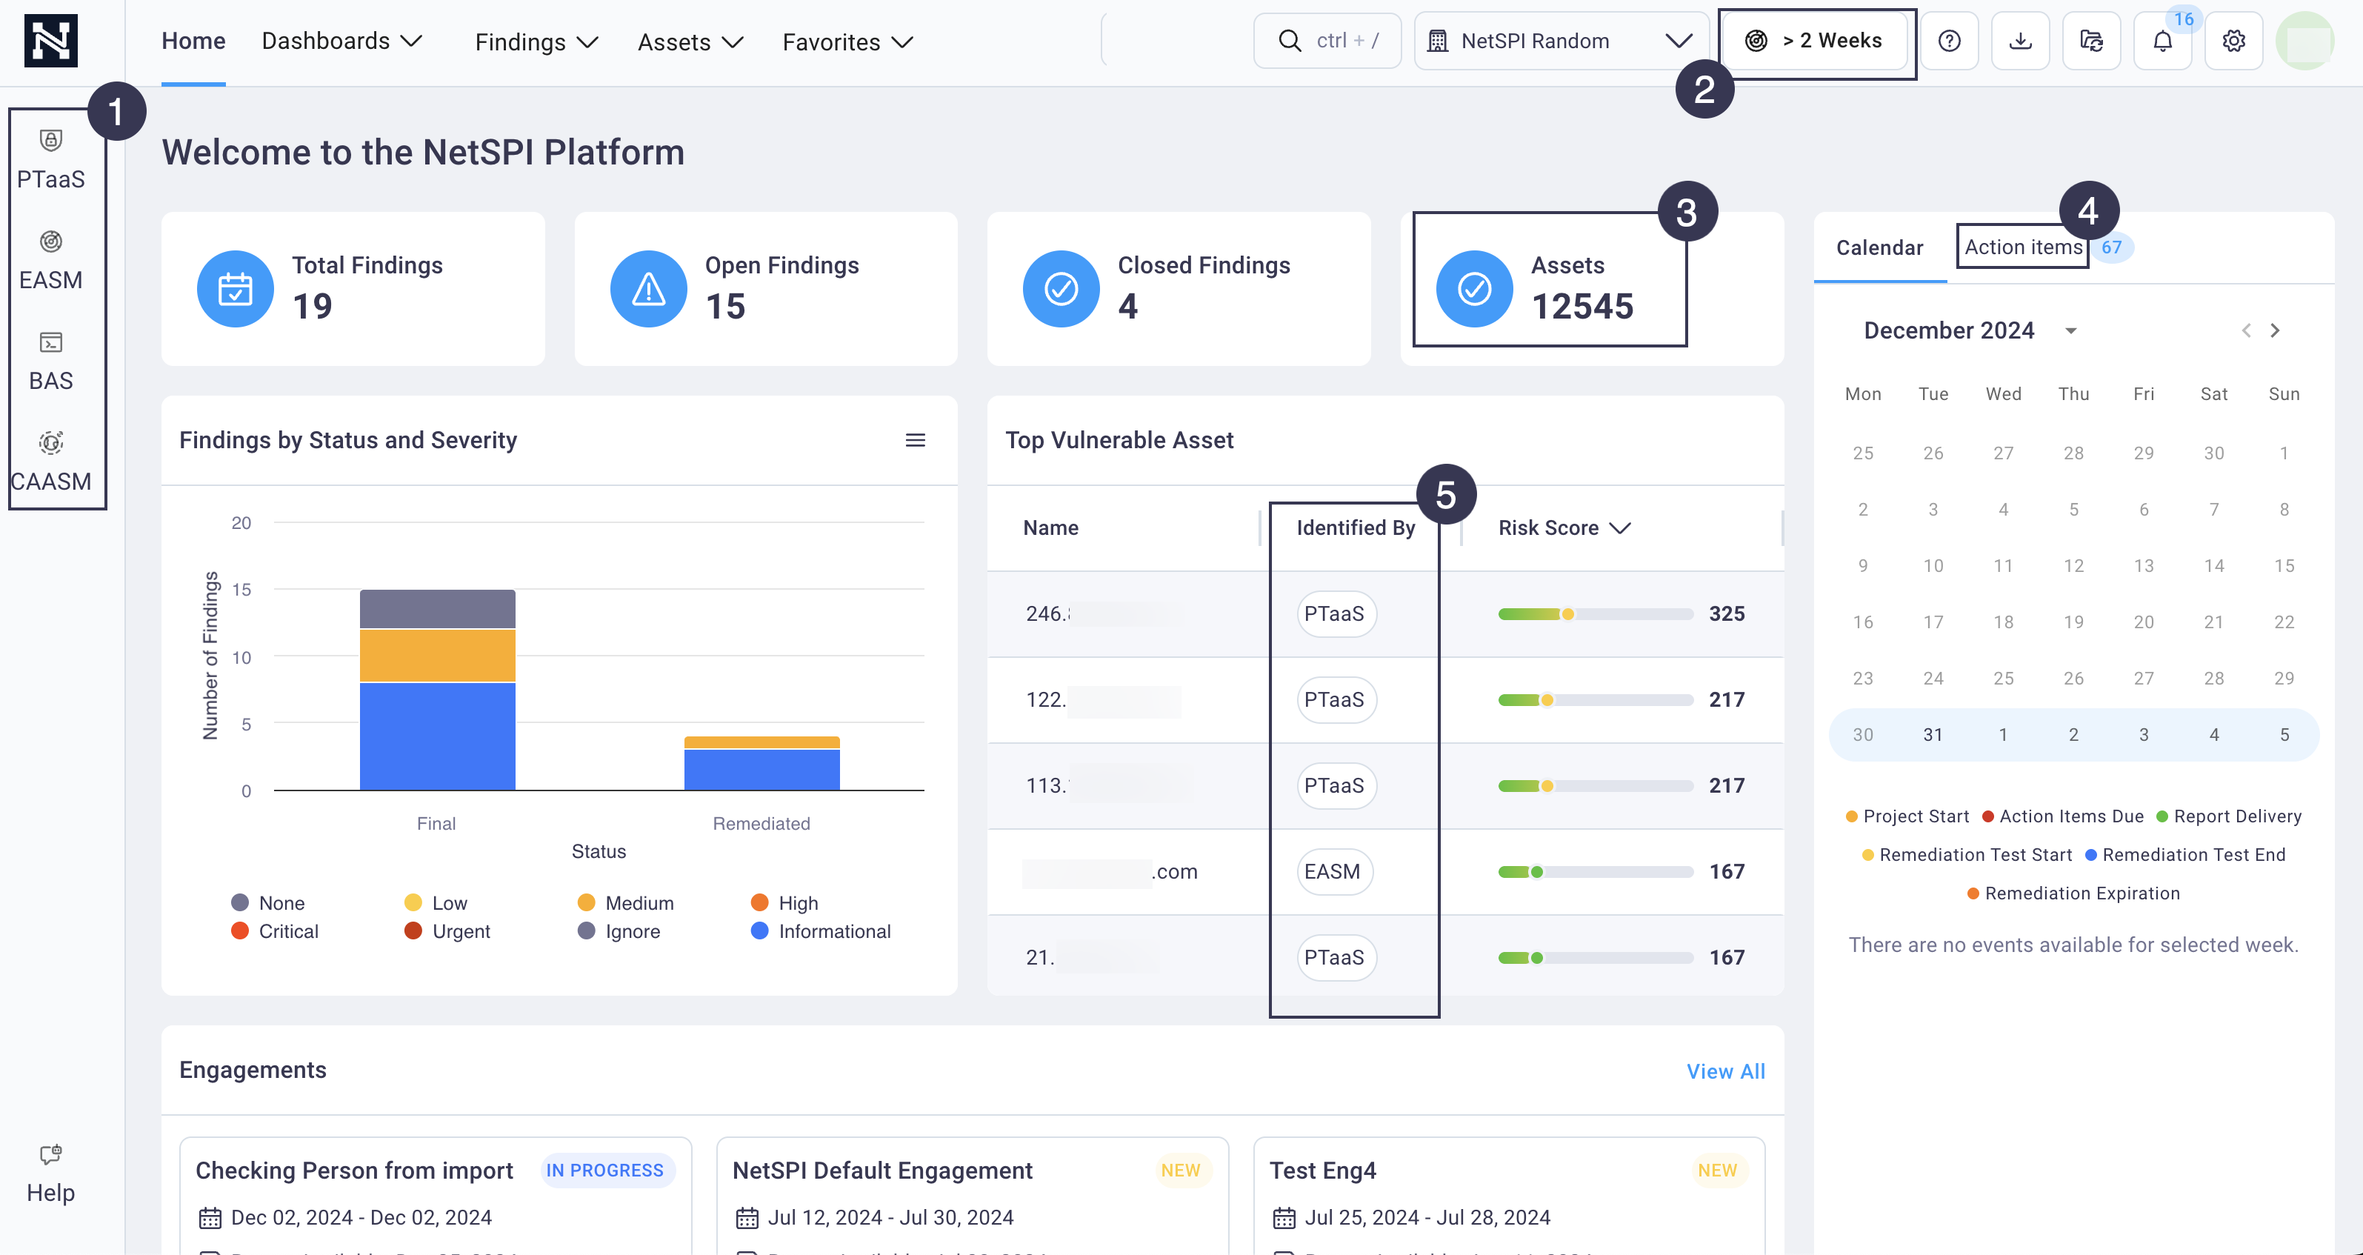Toggle the None legend item

268,902
